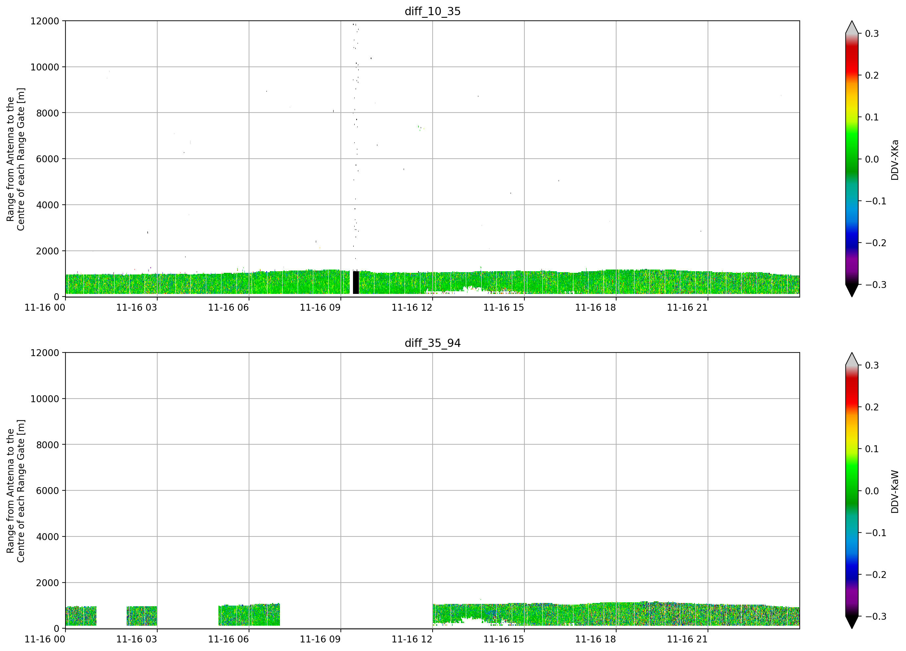Image resolution: width=906 pixels, height=651 pixels.
Task: Click the 0.3 tick on DDV-XKa colorbar
Action: pyautogui.click(x=872, y=34)
